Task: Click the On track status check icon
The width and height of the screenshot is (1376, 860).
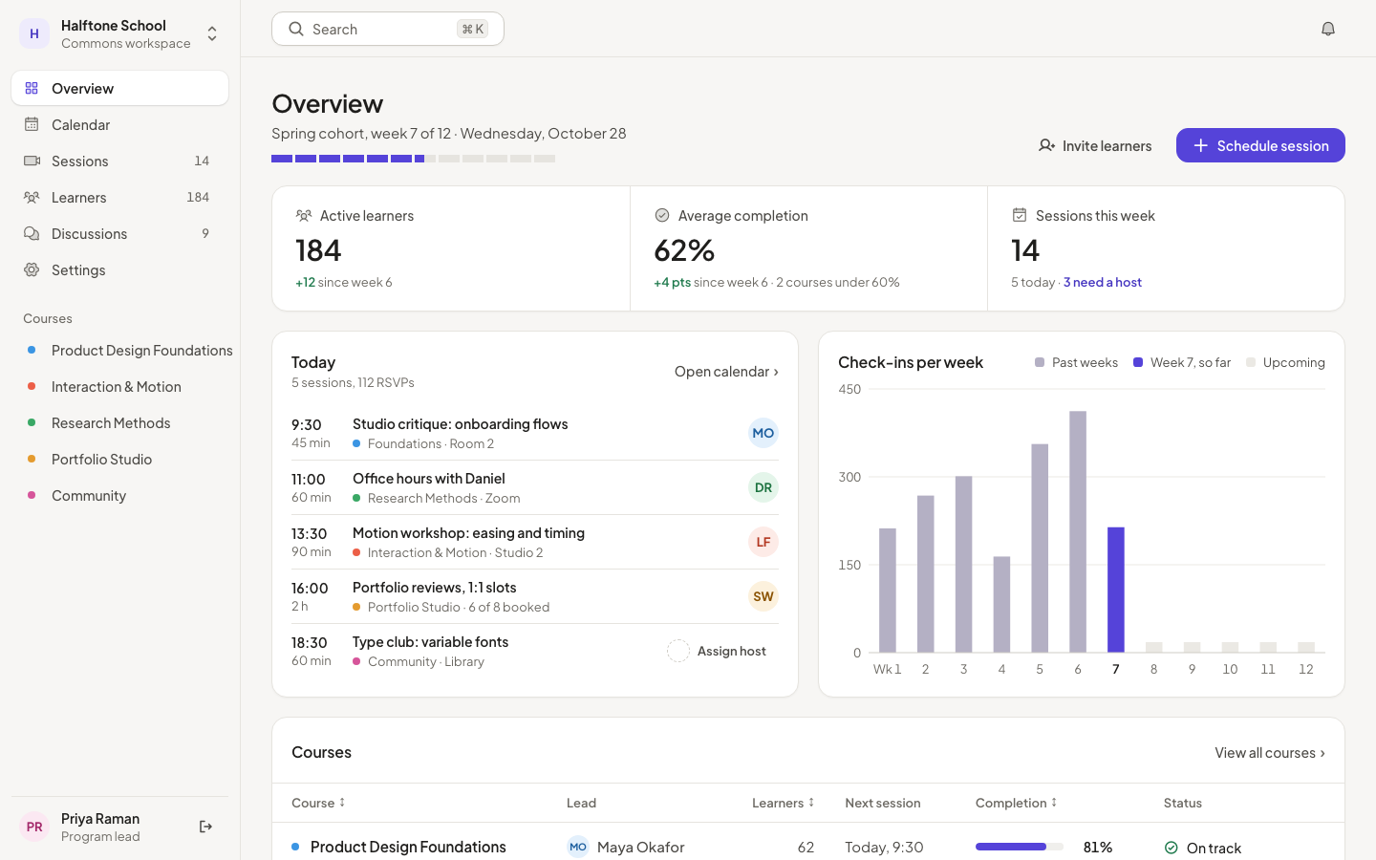Action: 1172,848
